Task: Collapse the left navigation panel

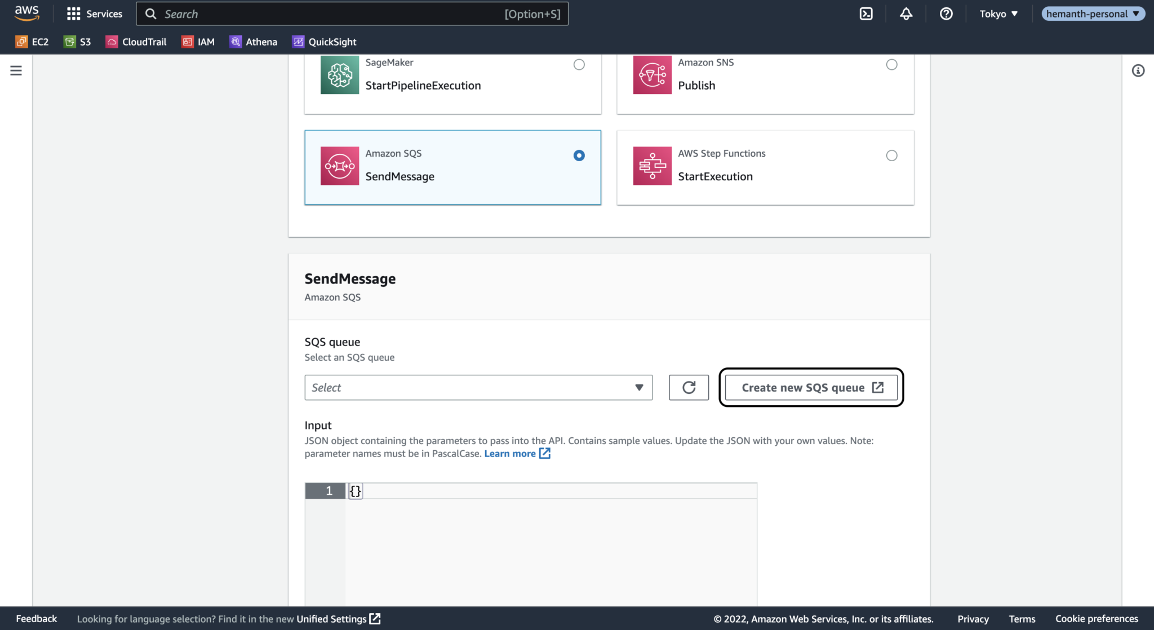Action: point(16,70)
